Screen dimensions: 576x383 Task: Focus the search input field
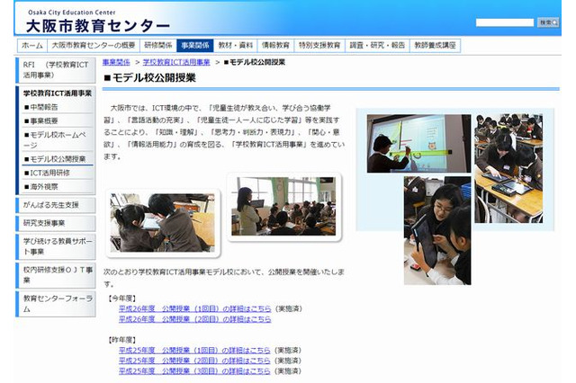[505, 22]
